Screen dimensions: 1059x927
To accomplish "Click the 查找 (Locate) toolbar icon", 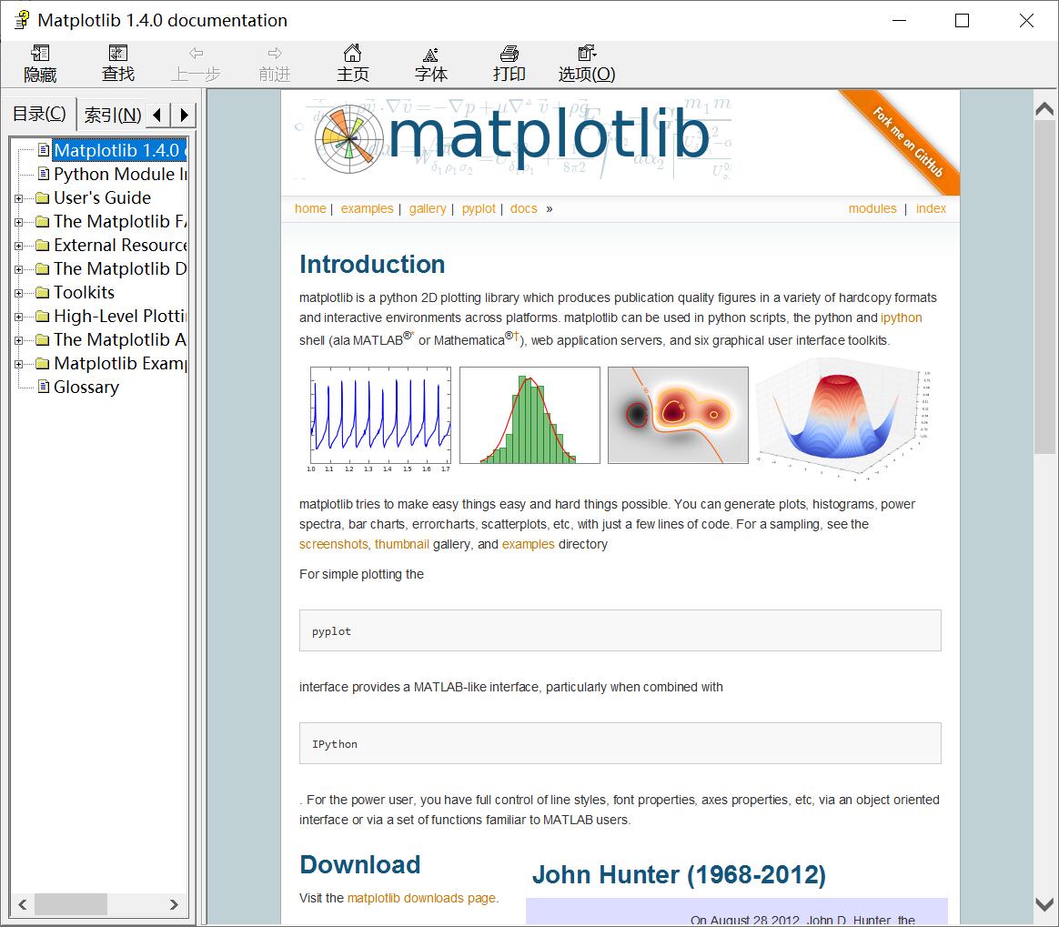I will pos(117,62).
